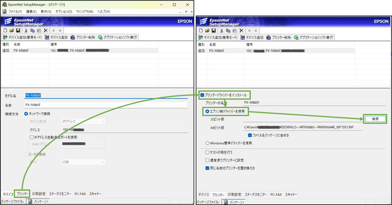Click アプリケーションソフト実行 in right window toolbar
Viewport: 392px width, 205px height.
coord(314,37)
